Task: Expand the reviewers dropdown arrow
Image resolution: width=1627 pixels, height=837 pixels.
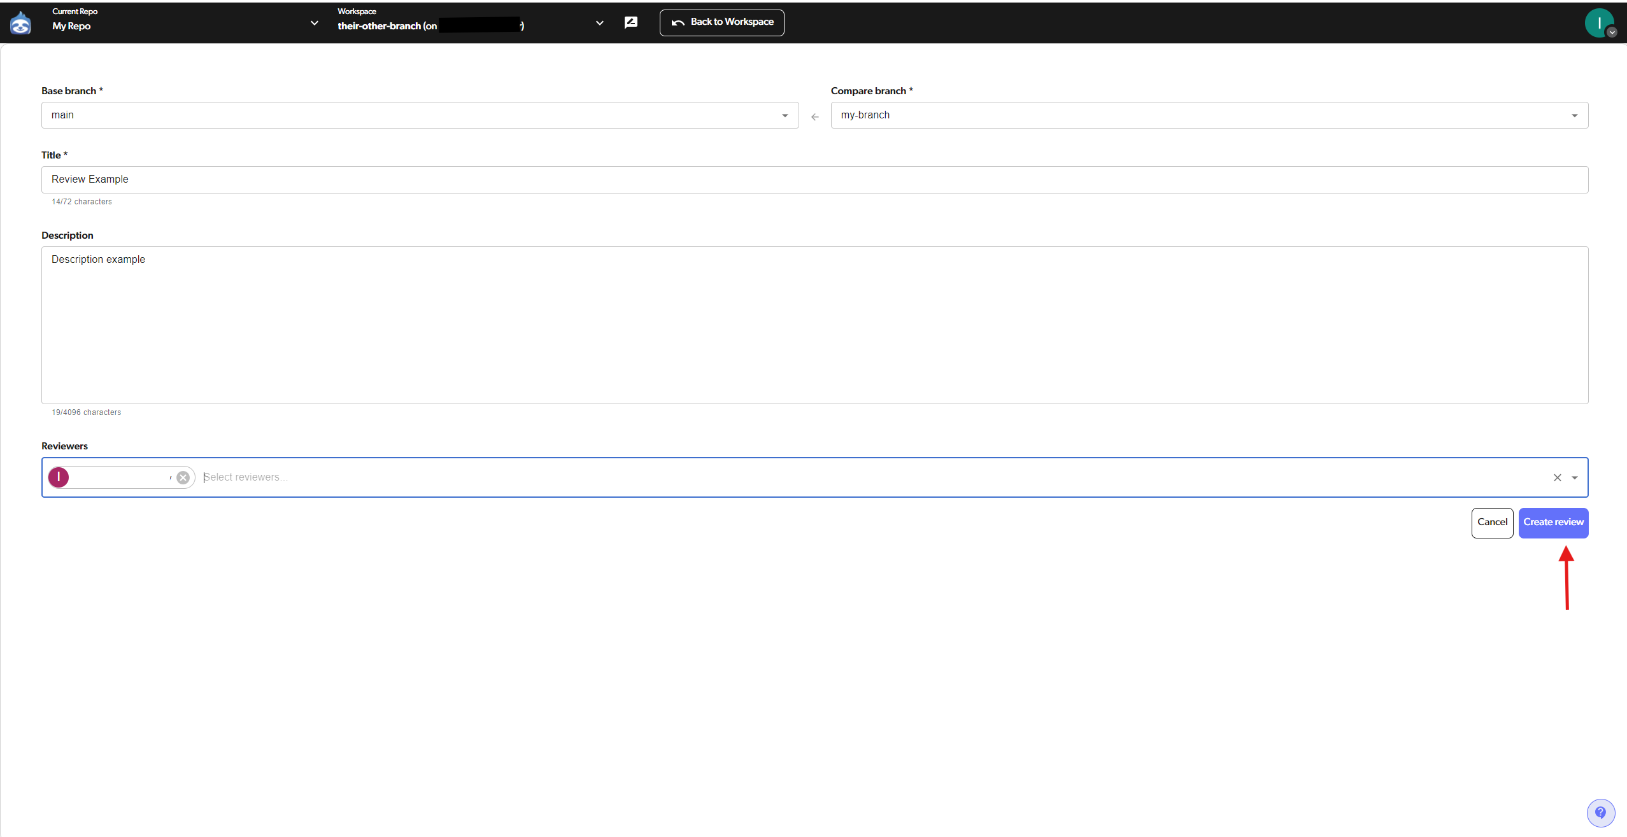Action: [x=1574, y=477]
